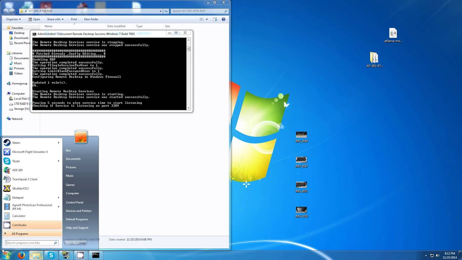Select IMG_2049 desktop thumbnail
The image size is (462, 260).
(301, 137)
